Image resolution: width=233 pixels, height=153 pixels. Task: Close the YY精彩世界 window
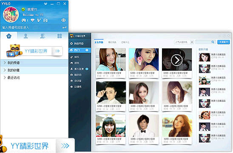[x=229, y=36]
